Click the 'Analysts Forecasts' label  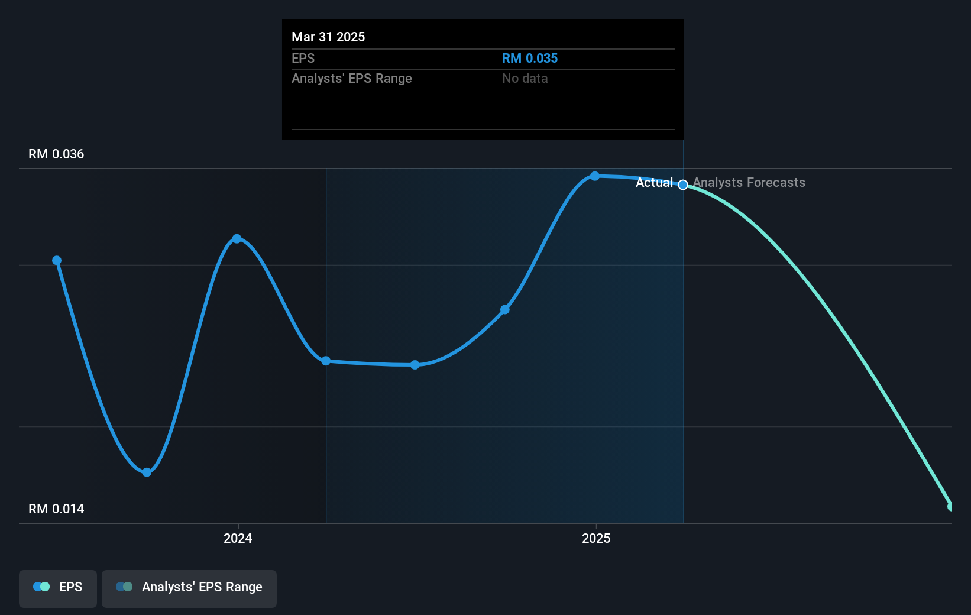(749, 183)
